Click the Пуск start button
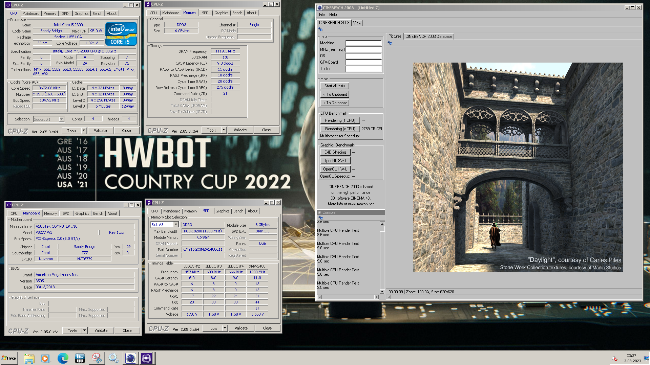The width and height of the screenshot is (650, 365). [x=9, y=358]
